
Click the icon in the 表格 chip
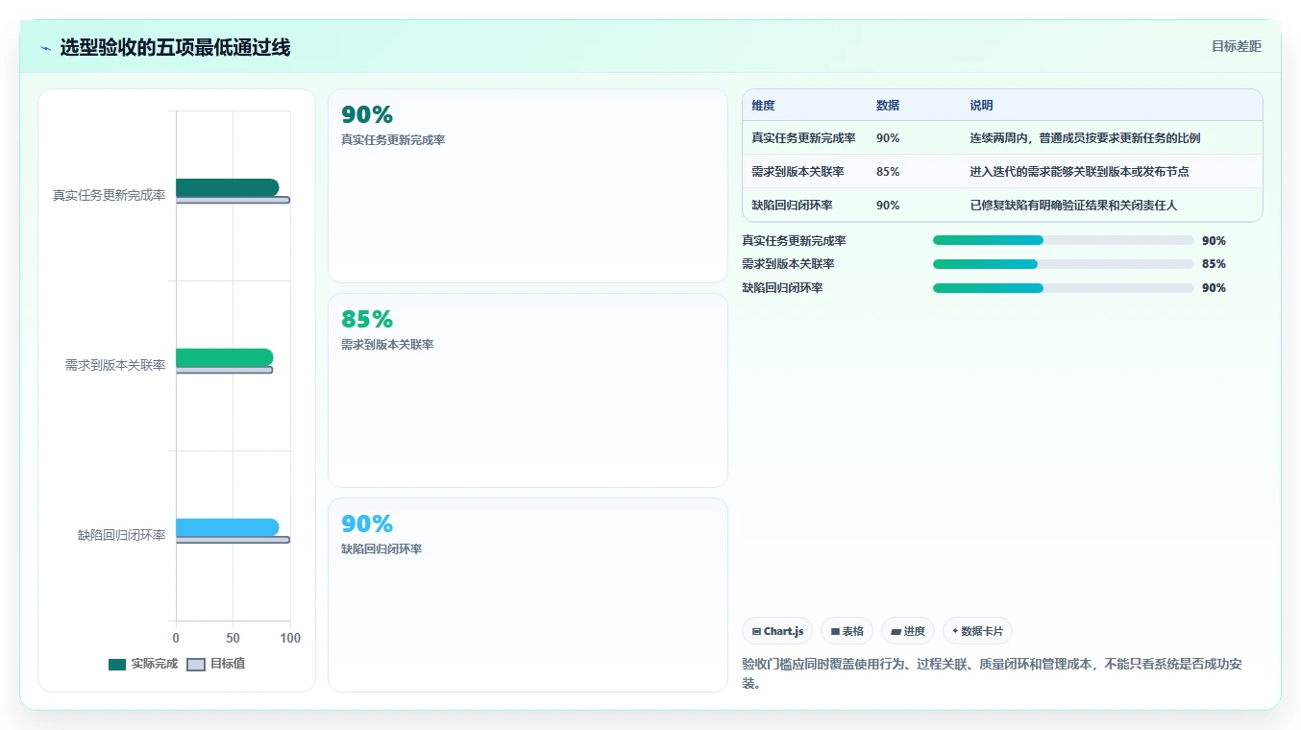click(835, 632)
